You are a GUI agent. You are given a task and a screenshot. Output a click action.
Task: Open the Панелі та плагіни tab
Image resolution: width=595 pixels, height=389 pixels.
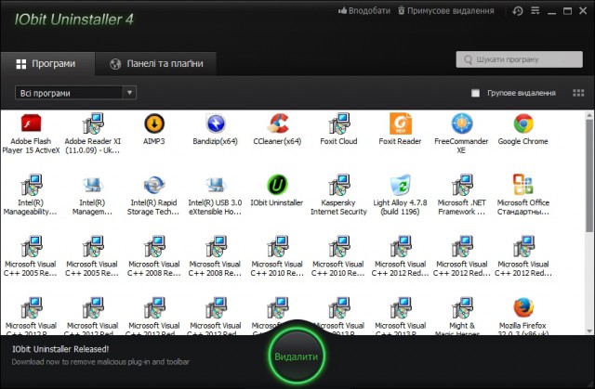[156, 64]
